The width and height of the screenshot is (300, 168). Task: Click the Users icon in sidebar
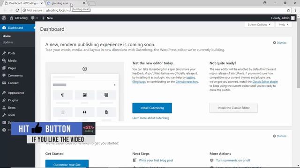pyautogui.click(x=4, y=108)
